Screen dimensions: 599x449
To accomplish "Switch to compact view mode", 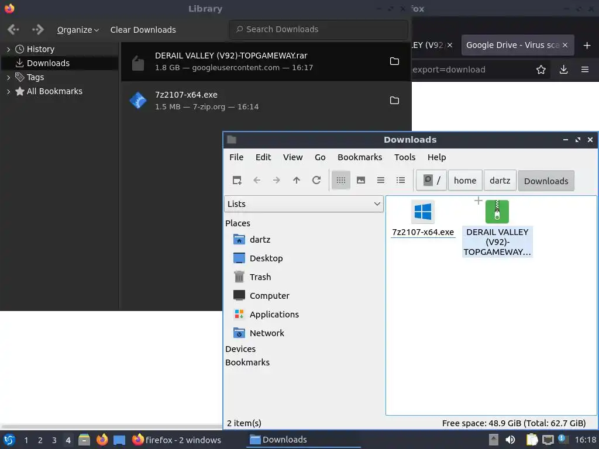I will click(380, 180).
